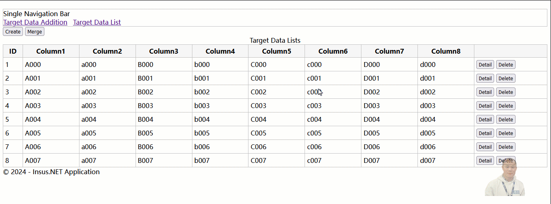Select the Column1 header cell
The height and width of the screenshot is (204, 551).
pyautogui.click(x=51, y=51)
